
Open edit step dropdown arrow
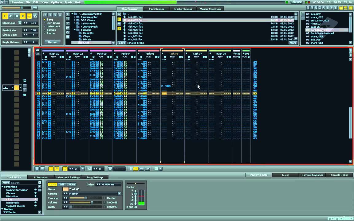[x=83, y=169]
